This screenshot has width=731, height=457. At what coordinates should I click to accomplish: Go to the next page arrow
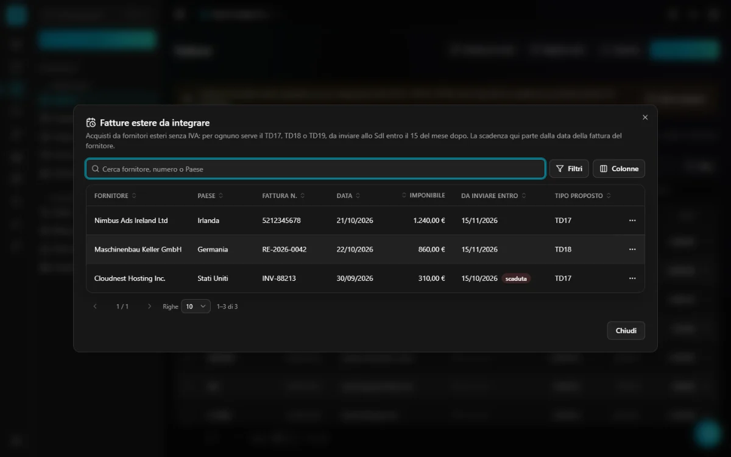coord(149,306)
